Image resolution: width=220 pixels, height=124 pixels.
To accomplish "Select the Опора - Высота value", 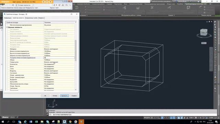I will [x=59, y=86].
